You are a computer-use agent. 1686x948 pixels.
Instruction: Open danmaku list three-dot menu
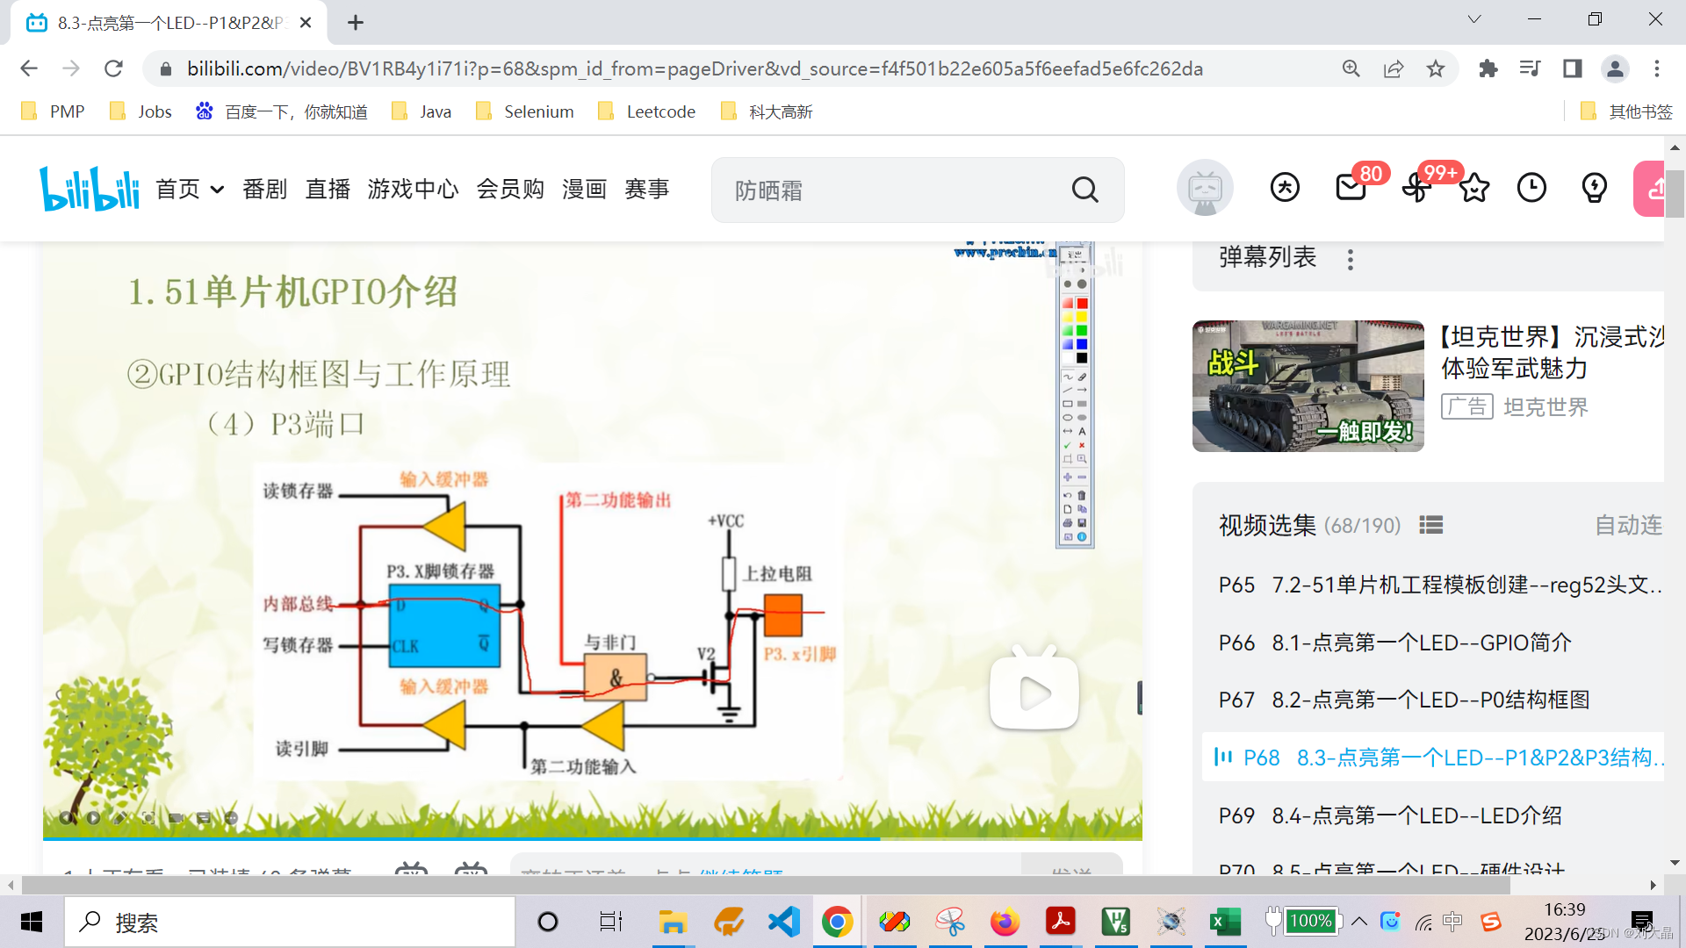(x=1351, y=259)
